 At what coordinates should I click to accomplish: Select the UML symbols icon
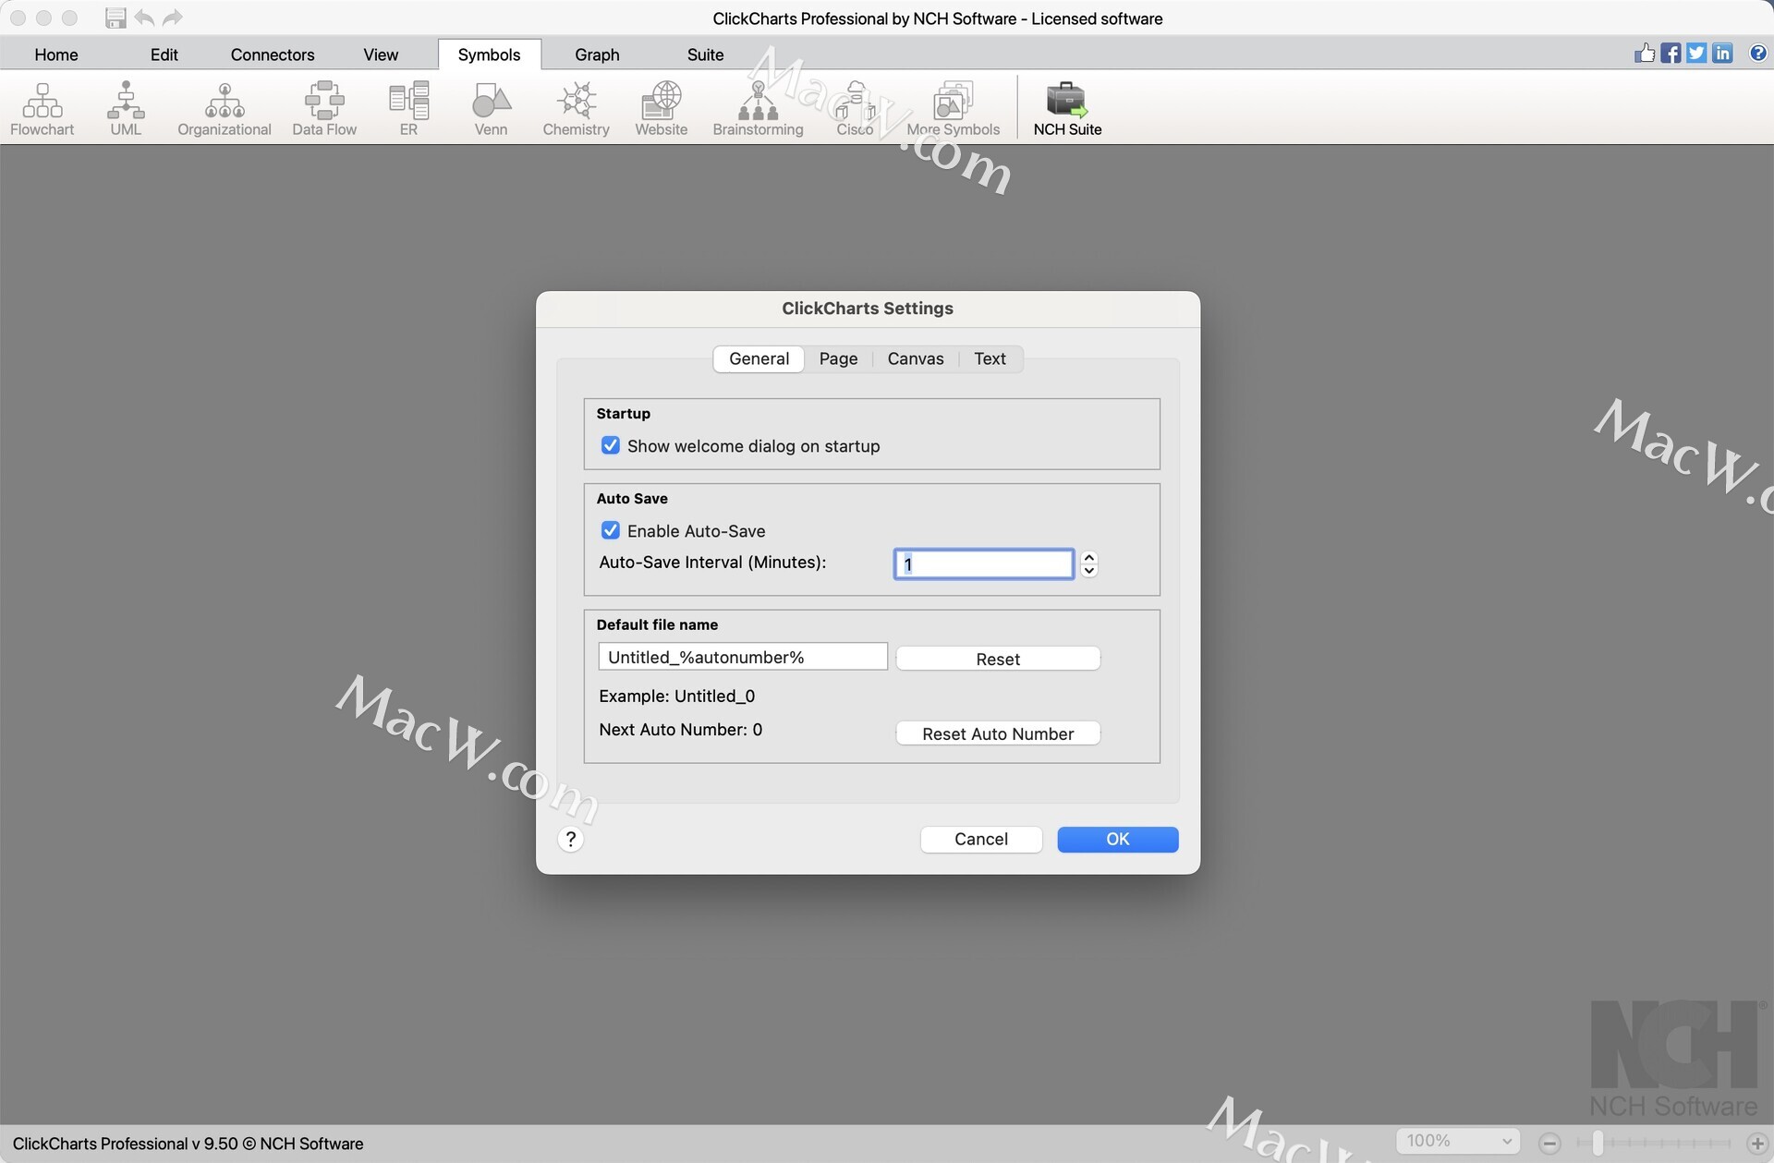(126, 108)
